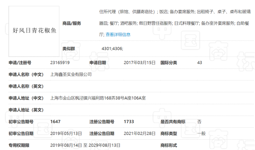Click the 国际分类 label
255x150 pixels.
tap(169, 62)
